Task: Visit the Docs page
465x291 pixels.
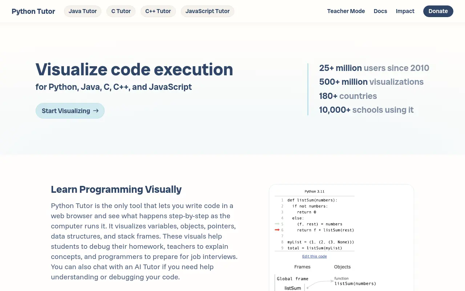Action: 380,11
